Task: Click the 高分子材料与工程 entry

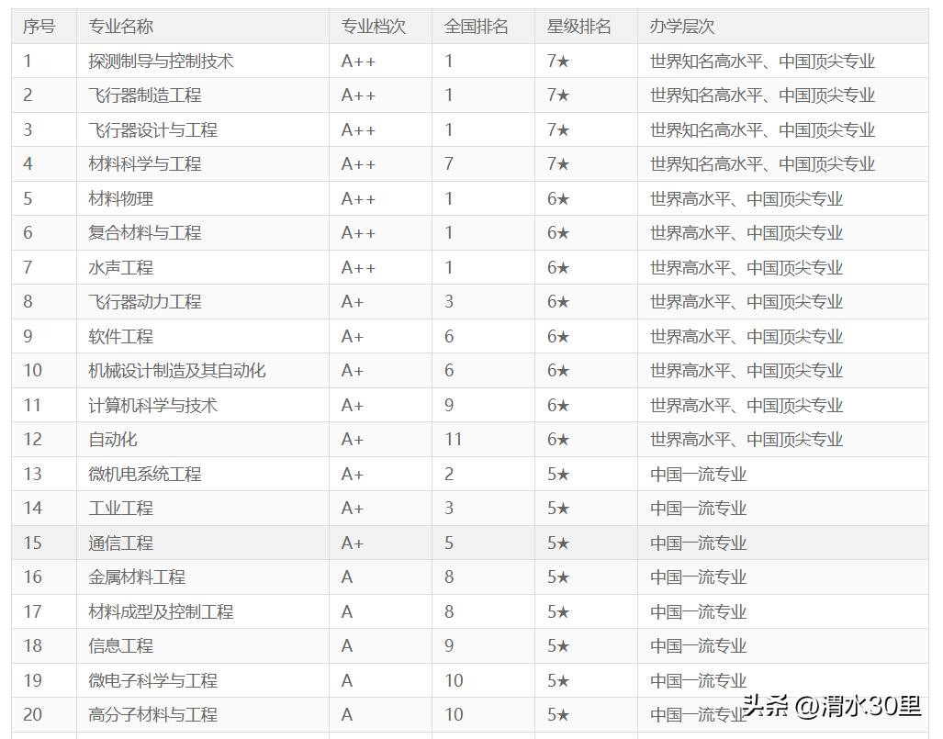Action: tap(152, 715)
